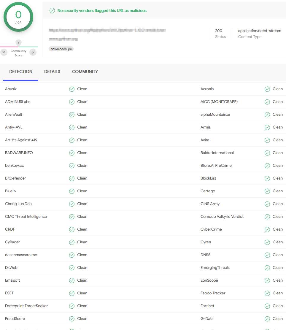Image resolution: width=286 pixels, height=330 pixels.
Task: Click the Abusix vendor name
Action: 11,89
